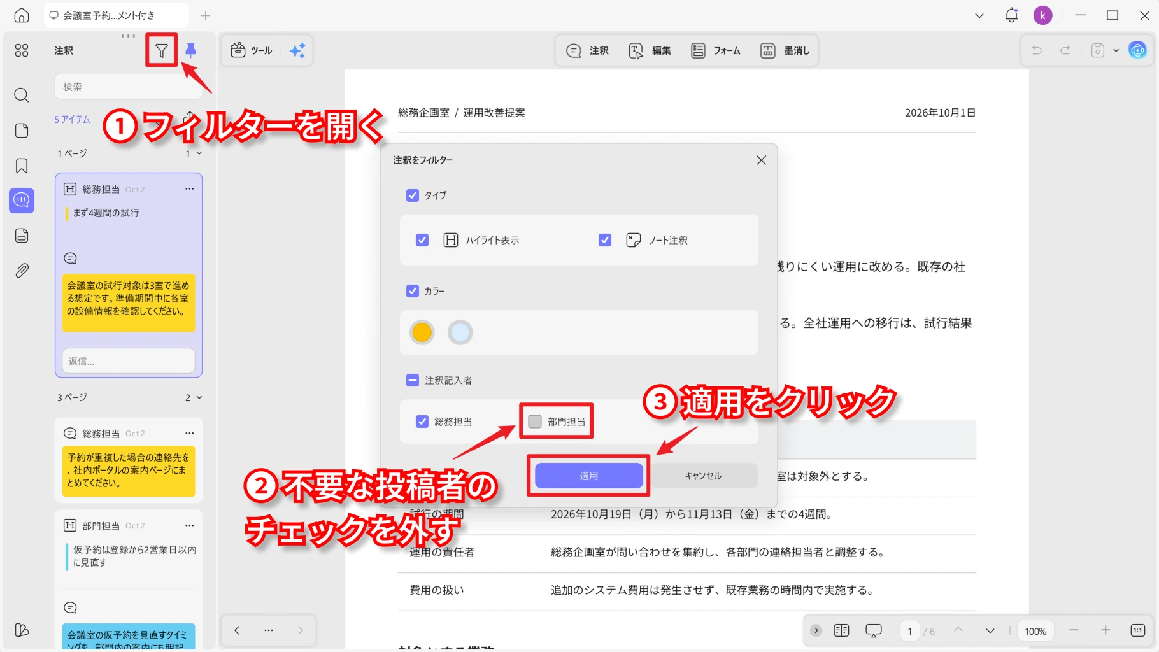Click the undo arrow icon
Image resolution: width=1159 pixels, height=652 pixels.
1037,50
